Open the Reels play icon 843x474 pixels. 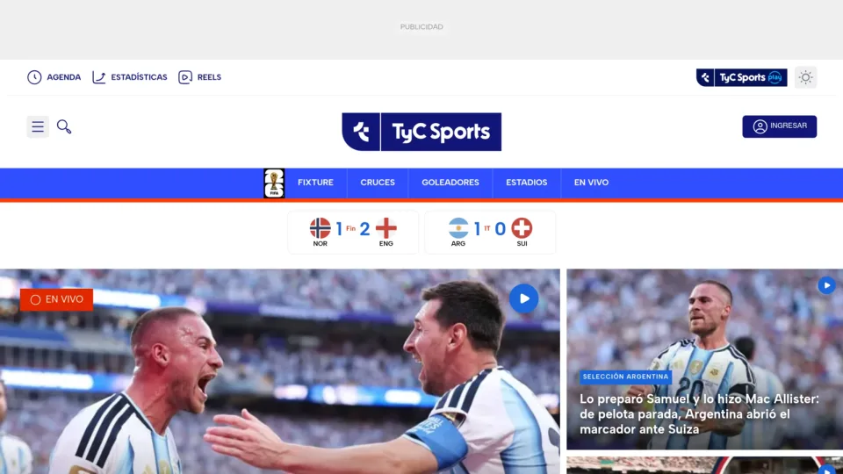click(185, 77)
